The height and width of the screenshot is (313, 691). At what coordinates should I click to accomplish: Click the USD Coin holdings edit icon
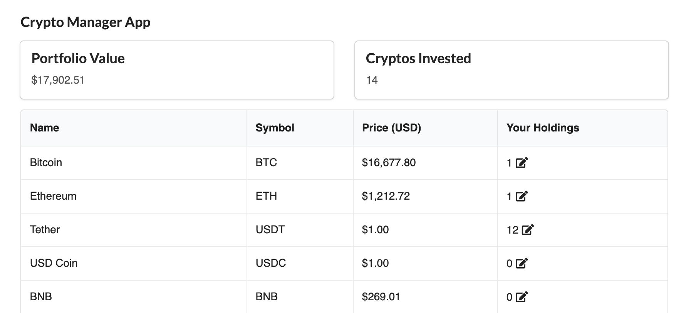[522, 263]
